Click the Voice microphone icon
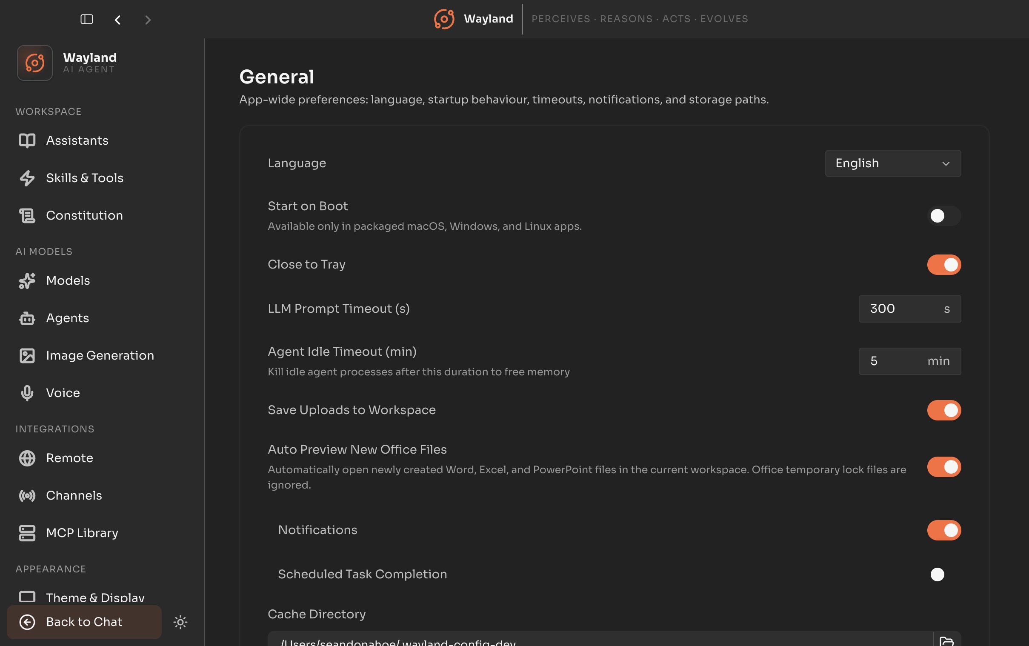 27,393
